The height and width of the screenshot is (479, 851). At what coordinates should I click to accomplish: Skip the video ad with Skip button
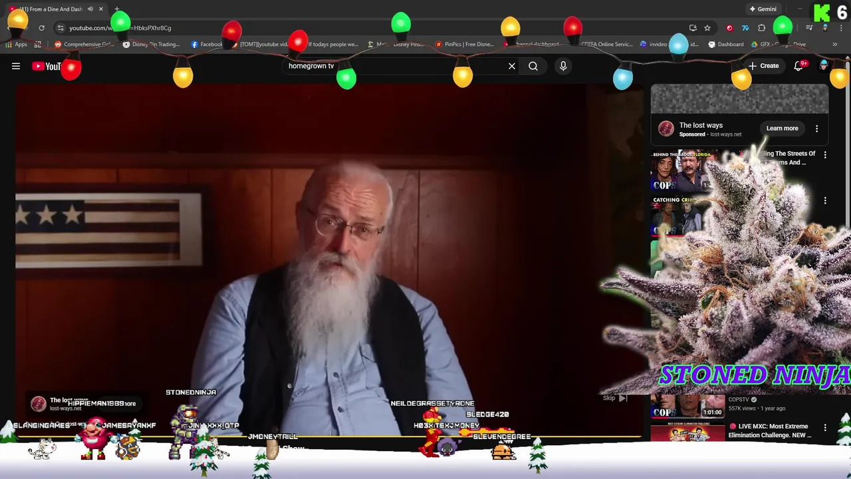coord(615,398)
